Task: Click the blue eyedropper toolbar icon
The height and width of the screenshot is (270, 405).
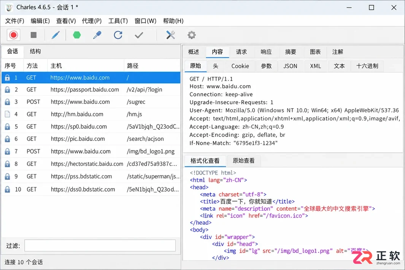Action: pyautogui.click(x=97, y=35)
